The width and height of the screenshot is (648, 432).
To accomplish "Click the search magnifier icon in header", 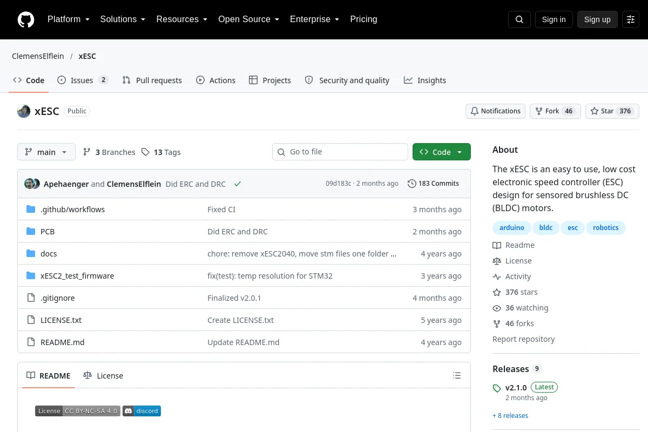I will coord(519,19).
